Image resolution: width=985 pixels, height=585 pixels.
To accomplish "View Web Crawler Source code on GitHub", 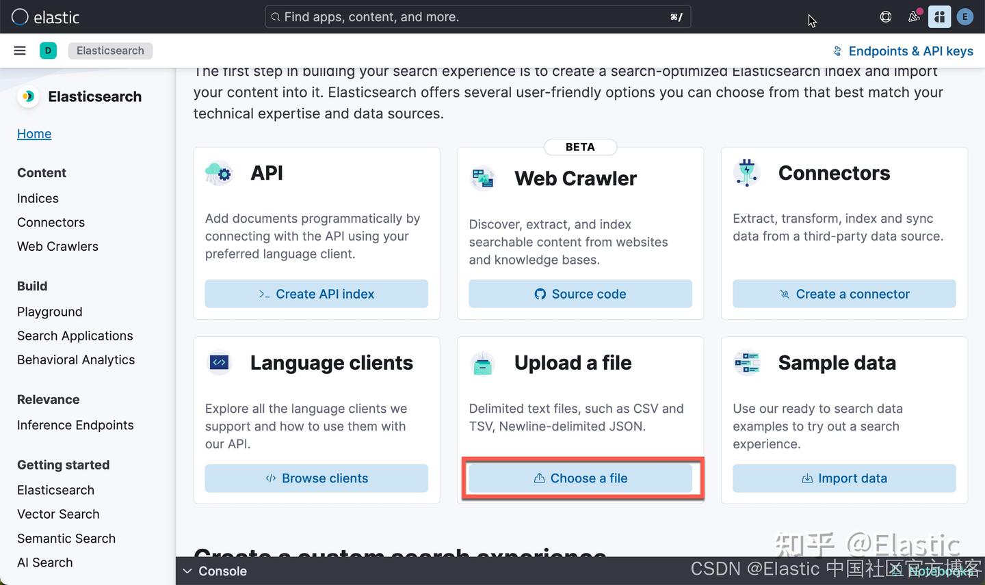I will [x=580, y=294].
